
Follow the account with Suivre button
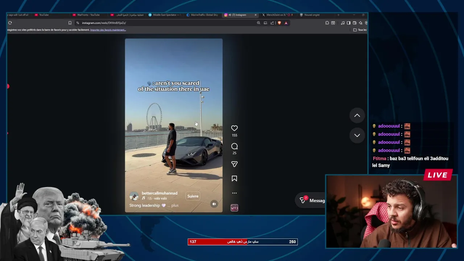click(x=193, y=196)
